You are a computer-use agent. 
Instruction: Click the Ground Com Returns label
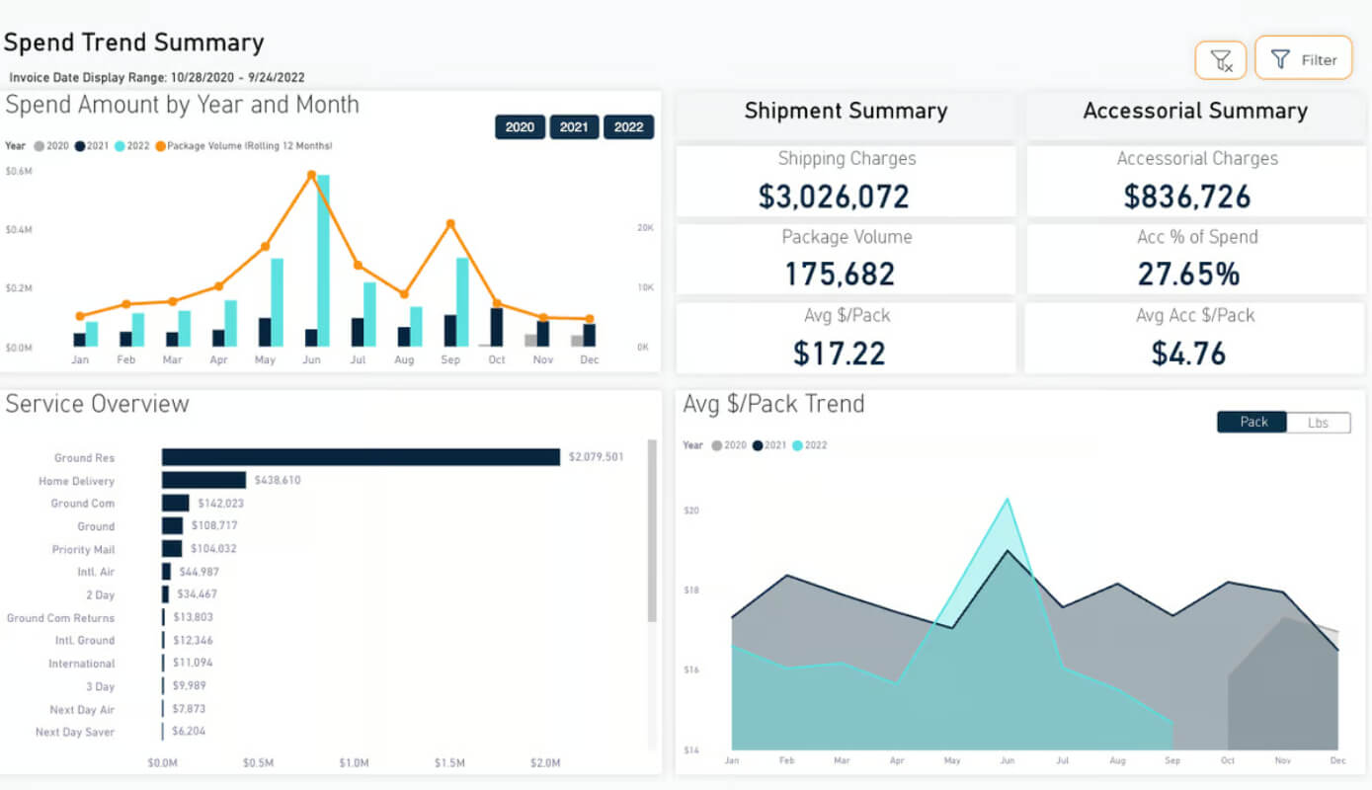pyautogui.click(x=60, y=618)
